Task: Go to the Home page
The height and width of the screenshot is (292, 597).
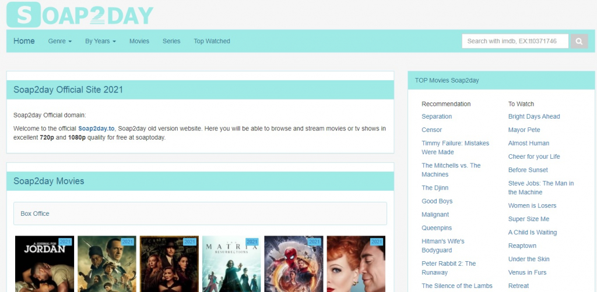Action: (24, 41)
